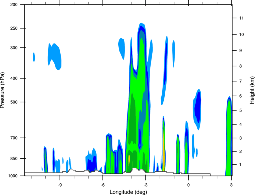Click the 11 km height label
This screenshot has width=255, height=195.
pyautogui.click(x=241, y=18)
